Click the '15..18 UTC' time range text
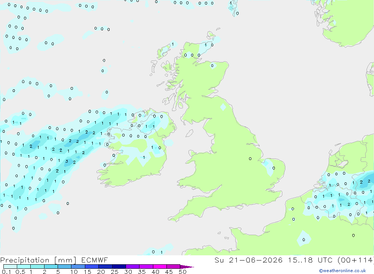This screenshot has height=274, width=374. pyautogui.click(x=310, y=260)
